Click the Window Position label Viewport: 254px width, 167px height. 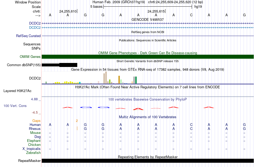coord(28,2)
